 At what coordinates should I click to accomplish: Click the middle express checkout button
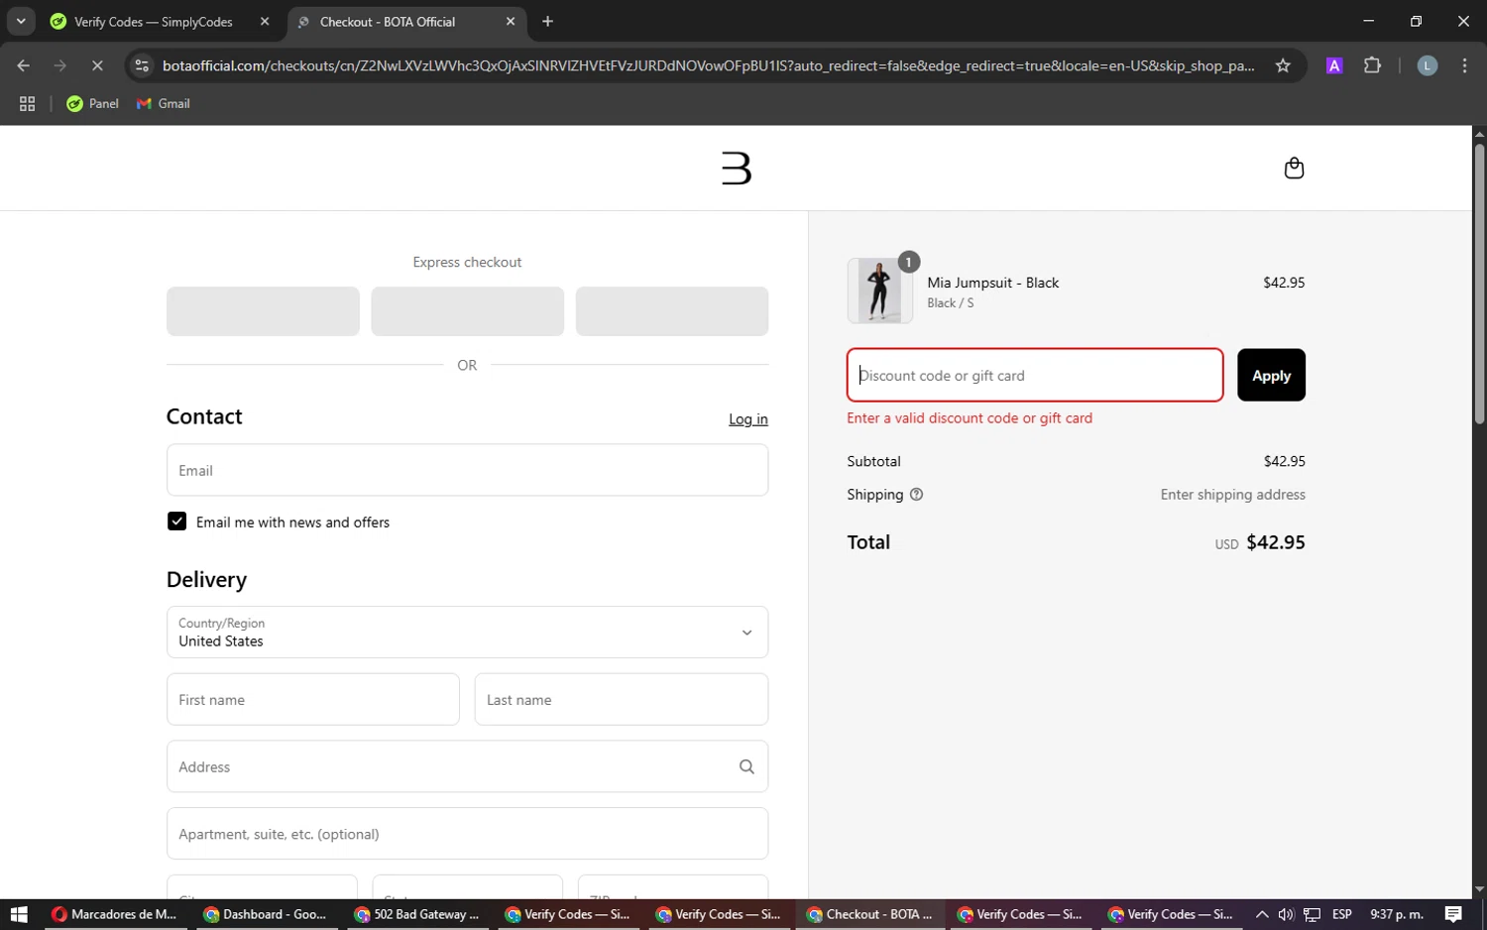(x=467, y=311)
